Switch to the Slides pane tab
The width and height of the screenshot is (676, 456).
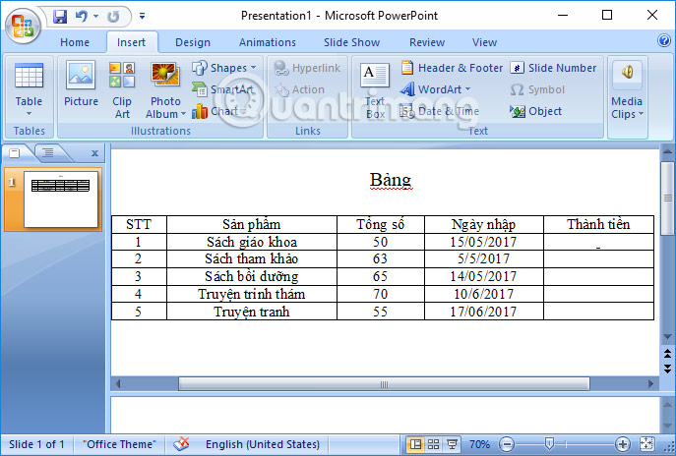tap(15, 153)
